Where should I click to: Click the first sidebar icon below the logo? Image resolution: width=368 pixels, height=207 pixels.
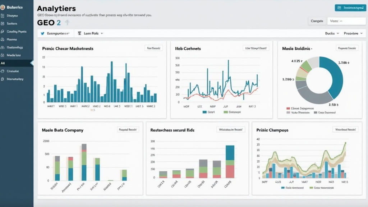[x=3, y=16]
